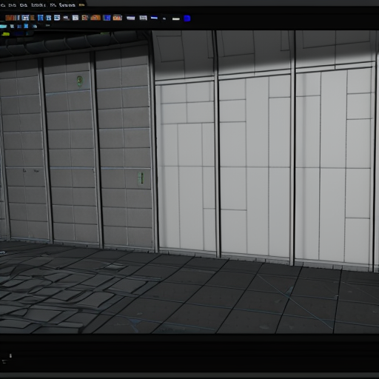Click the yellow-green chip below the toolbars
379x379 pixels.
[5, 34]
